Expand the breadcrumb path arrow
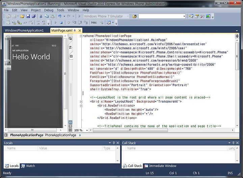243x178 pixels. pos(80,135)
